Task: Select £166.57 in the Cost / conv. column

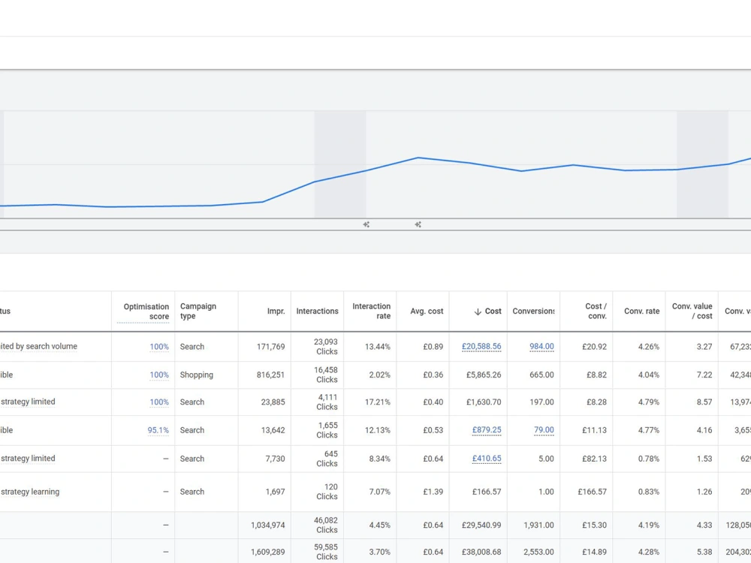Action: click(592, 492)
